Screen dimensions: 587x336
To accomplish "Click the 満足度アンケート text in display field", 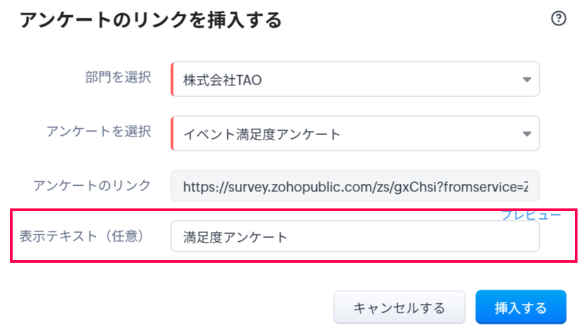I will pyautogui.click(x=235, y=237).
